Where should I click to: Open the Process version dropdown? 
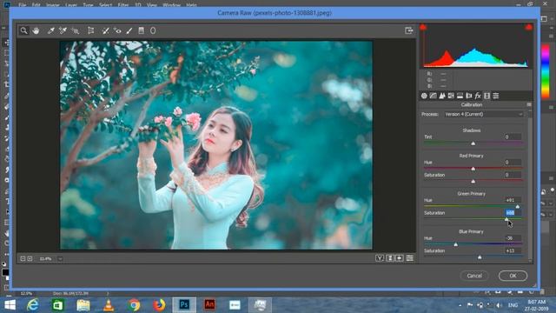click(484, 114)
